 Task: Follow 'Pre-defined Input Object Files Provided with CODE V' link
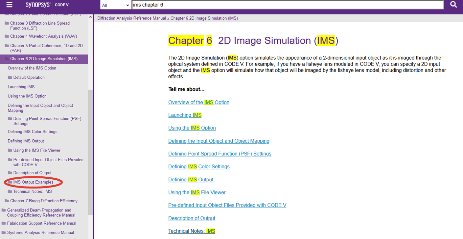[227, 205]
